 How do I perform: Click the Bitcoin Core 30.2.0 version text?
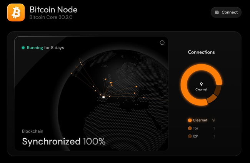click(51, 17)
